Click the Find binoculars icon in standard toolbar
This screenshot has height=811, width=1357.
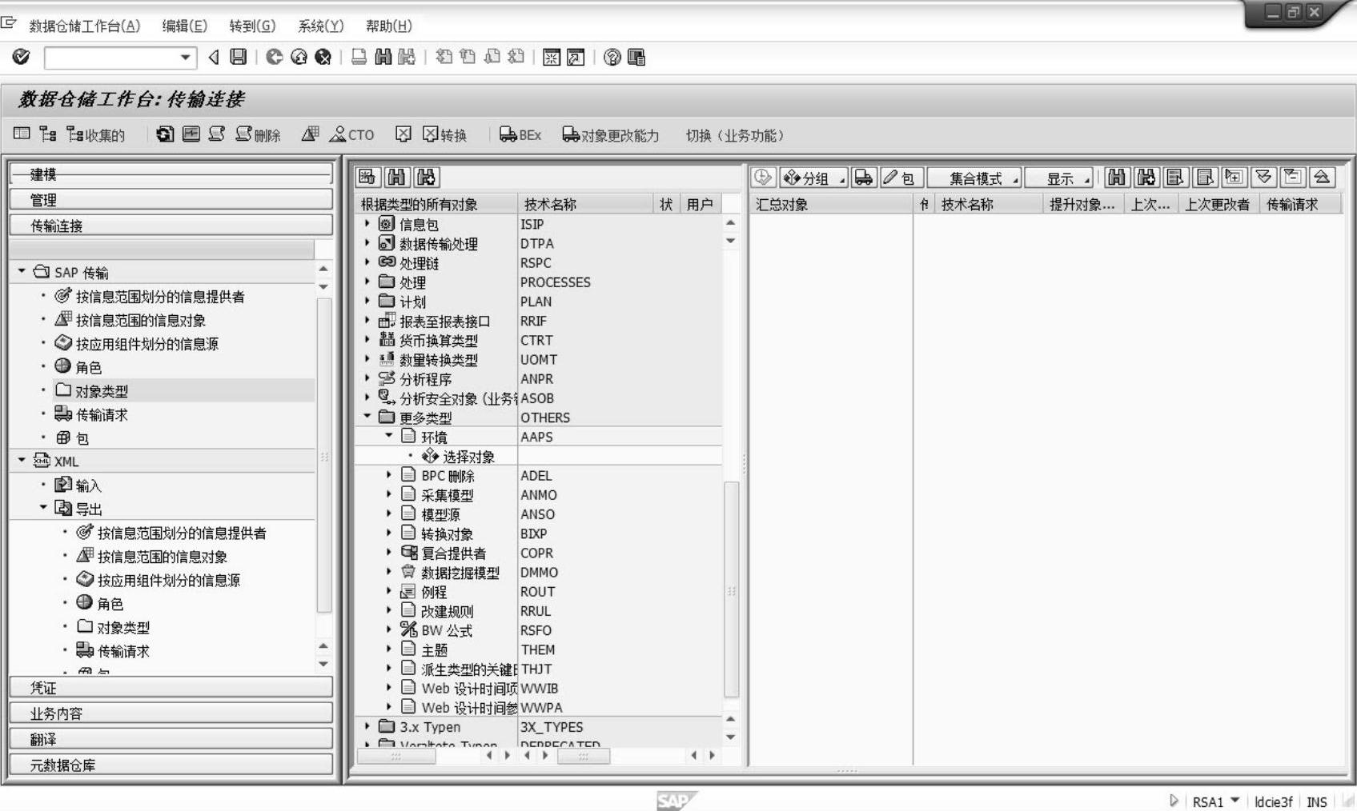pyautogui.click(x=383, y=57)
